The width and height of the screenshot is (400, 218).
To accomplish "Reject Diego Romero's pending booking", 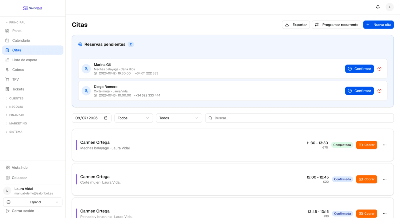I will (x=379, y=91).
